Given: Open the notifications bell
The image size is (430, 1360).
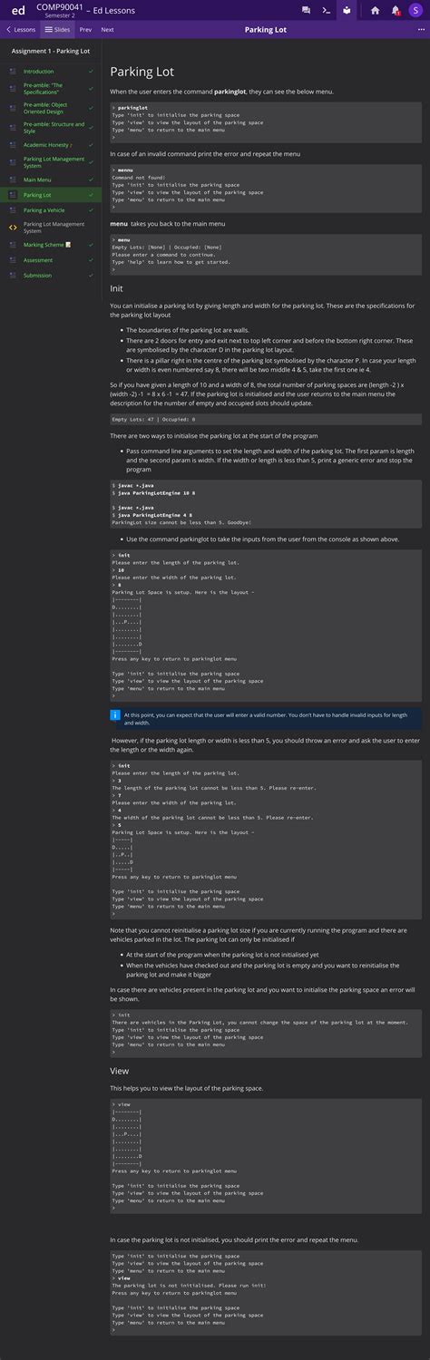Looking at the screenshot, I should coord(396,10).
